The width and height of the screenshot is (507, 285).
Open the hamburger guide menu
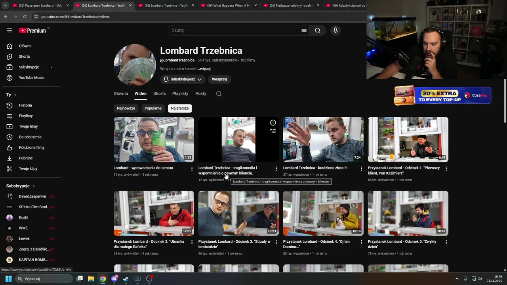tap(10, 30)
